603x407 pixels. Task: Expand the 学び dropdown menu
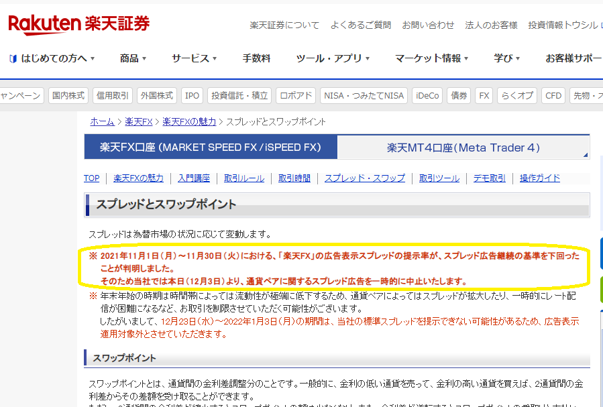pyautogui.click(x=506, y=58)
